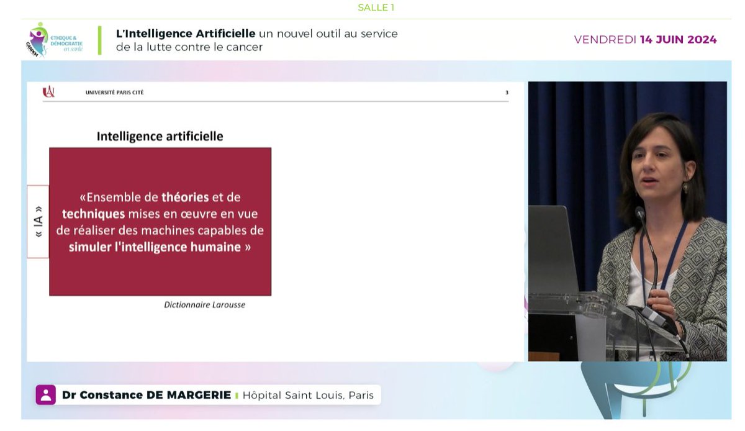Click 'de la lutte contre le cancer' subtitle line
The width and height of the screenshot is (745, 431).
pyautogui.click(x=189, y=47)
